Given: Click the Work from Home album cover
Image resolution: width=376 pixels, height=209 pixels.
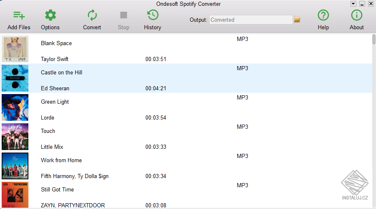Looking at the screenshot, I should (x=15, y=166).
